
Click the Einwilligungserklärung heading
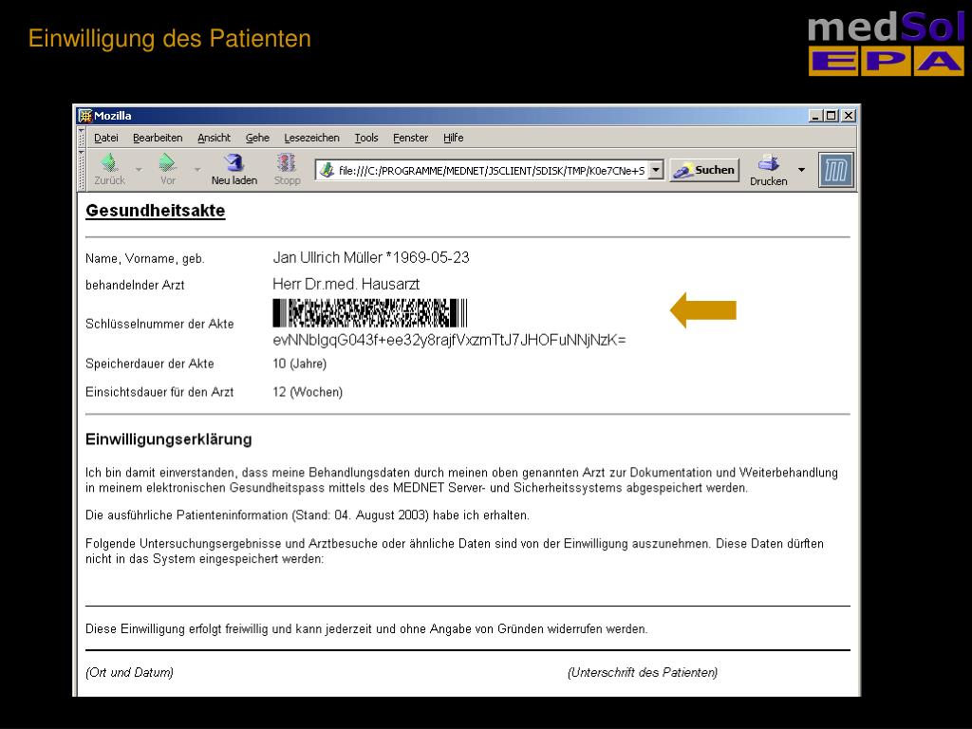tap(169, 439)
